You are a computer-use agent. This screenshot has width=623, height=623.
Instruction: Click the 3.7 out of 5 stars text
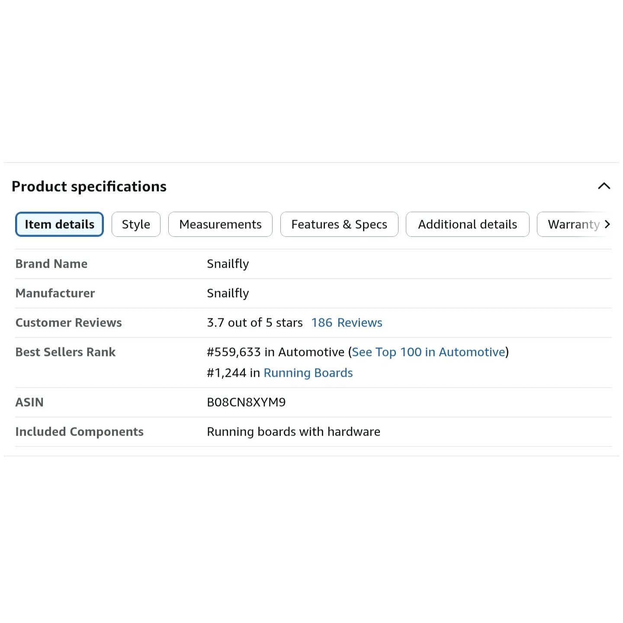point(255,323)
